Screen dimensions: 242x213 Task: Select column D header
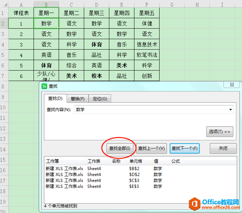pos(97,5)
